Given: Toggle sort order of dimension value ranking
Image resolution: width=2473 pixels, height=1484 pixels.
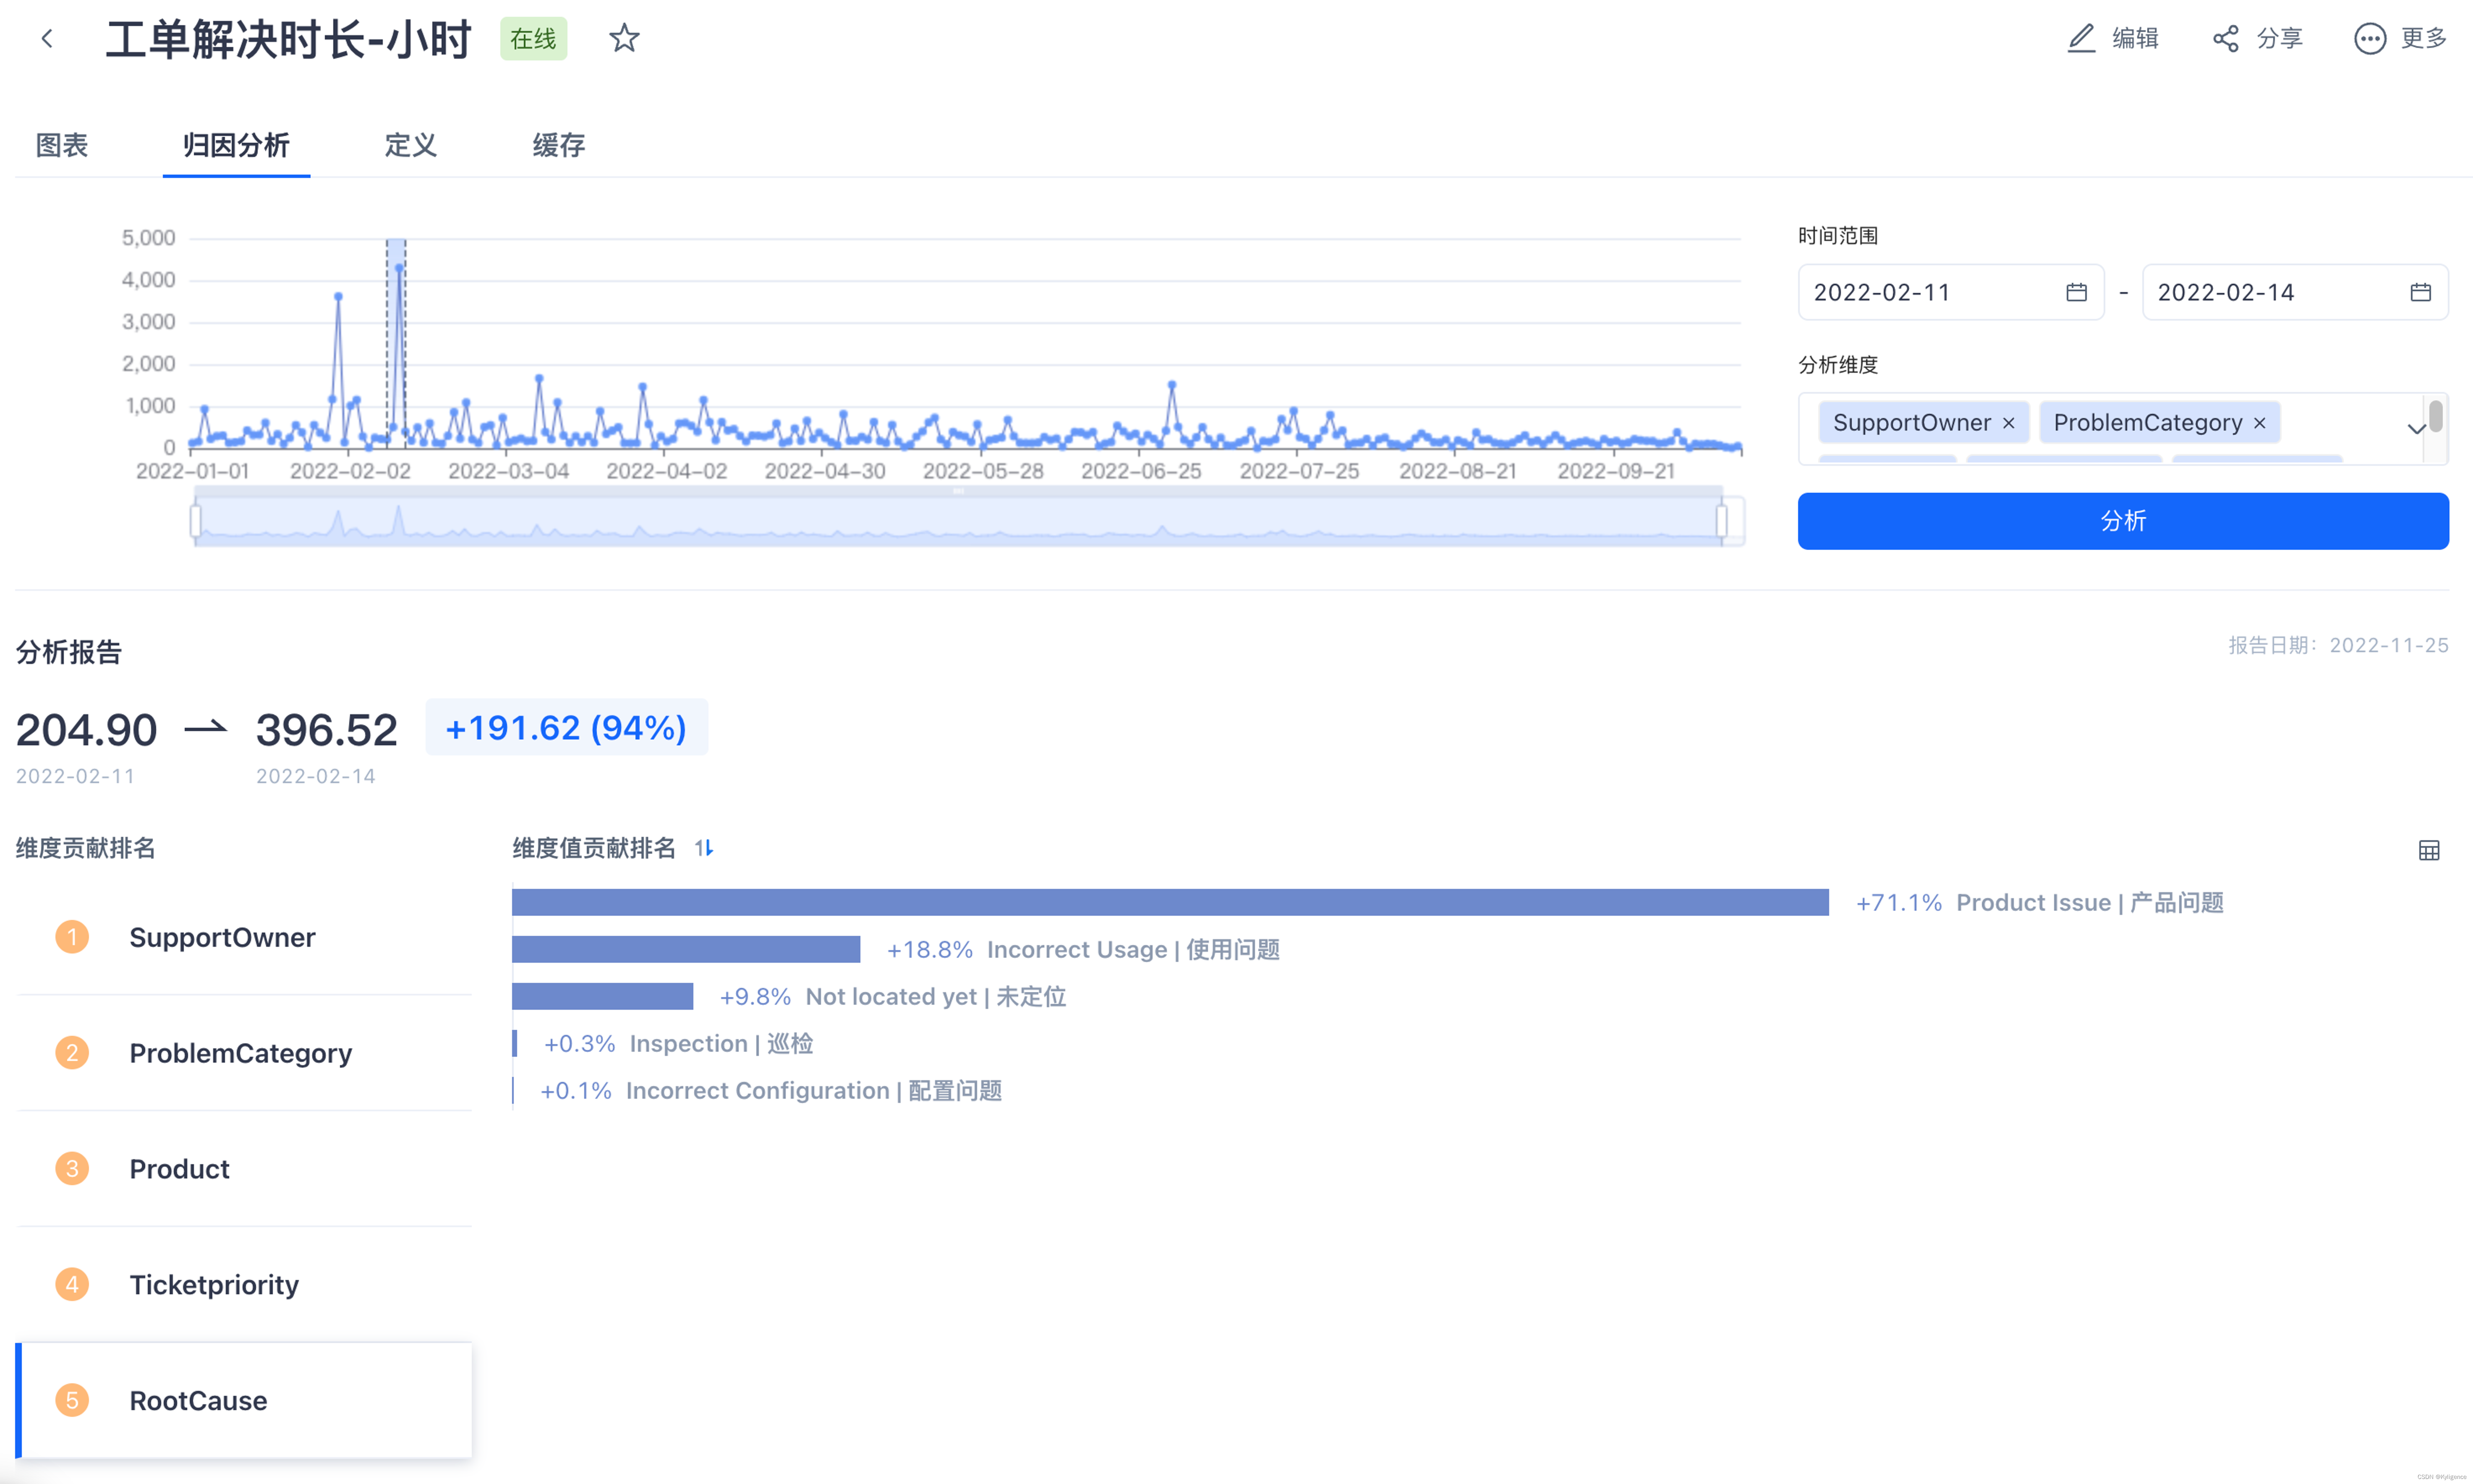Looking at the screenshot, I should 704,848.
